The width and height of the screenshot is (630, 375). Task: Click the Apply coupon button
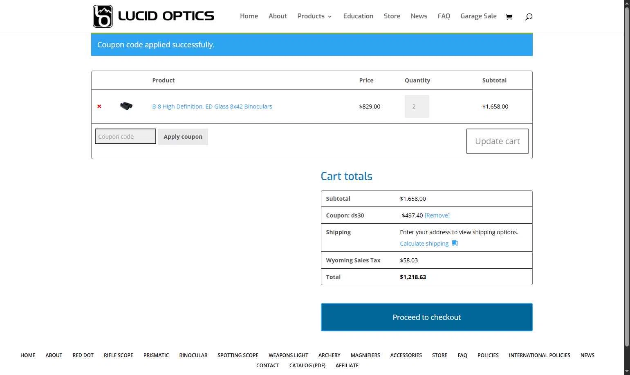[x=183, y=137]
